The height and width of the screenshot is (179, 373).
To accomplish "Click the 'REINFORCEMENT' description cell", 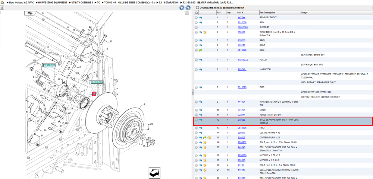I will tap(268, 17).
